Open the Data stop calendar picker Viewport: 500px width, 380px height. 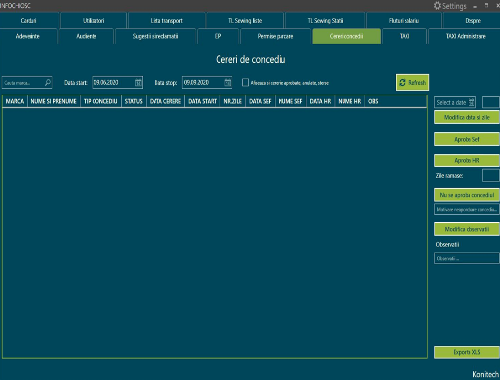[227, 82]
